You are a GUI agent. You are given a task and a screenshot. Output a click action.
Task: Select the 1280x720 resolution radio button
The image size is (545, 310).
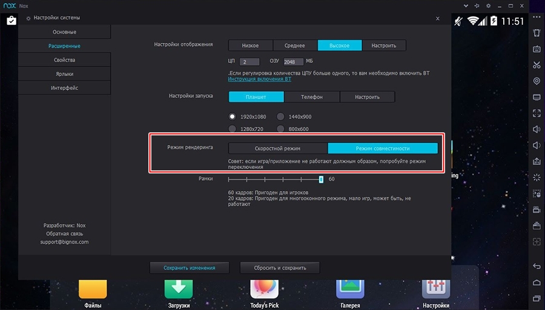tap(232, 129)
